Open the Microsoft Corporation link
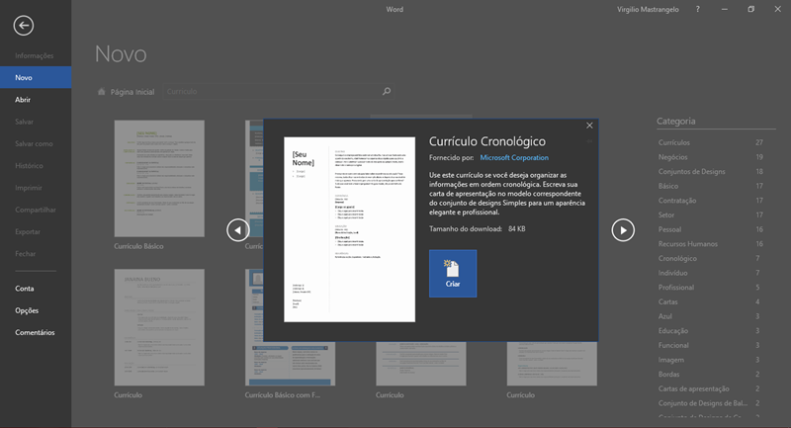The width and height of the screenshot is (791, 428). pos(514,158)
